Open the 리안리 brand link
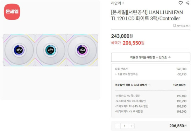Viewport: 191px width, 133px height. tap(116, 3)
